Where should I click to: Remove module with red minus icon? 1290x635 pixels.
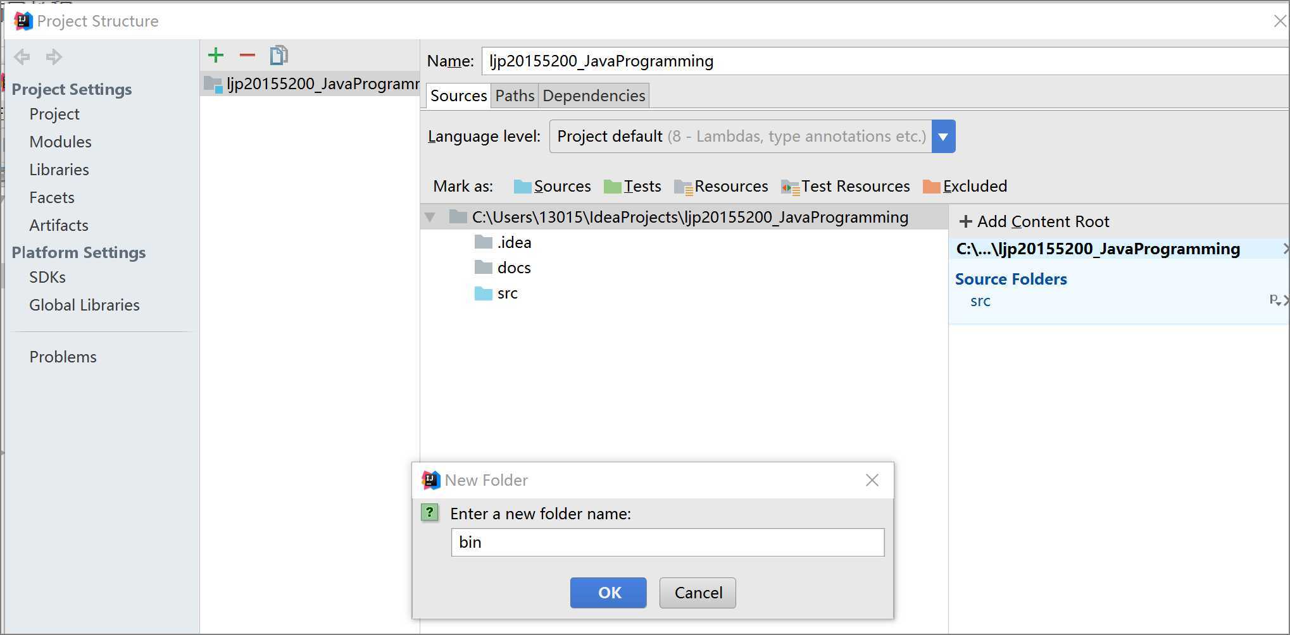(x=247, y=56)
